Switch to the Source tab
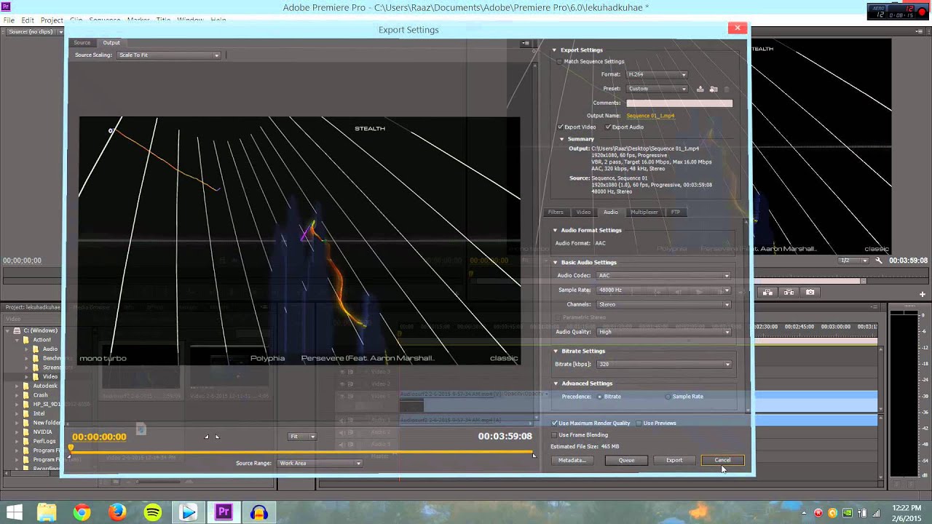The image size is (932, 524). 82,43
